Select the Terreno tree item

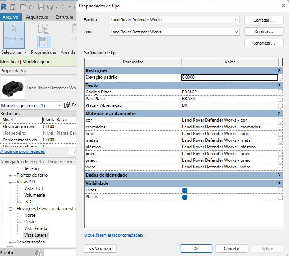pos(31,168)
